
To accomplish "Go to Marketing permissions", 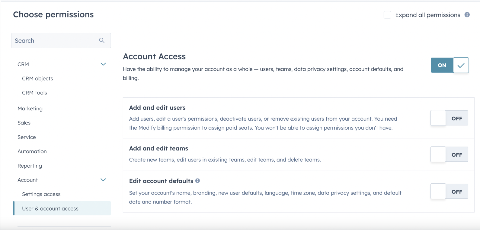I will [x=30, y=109].
